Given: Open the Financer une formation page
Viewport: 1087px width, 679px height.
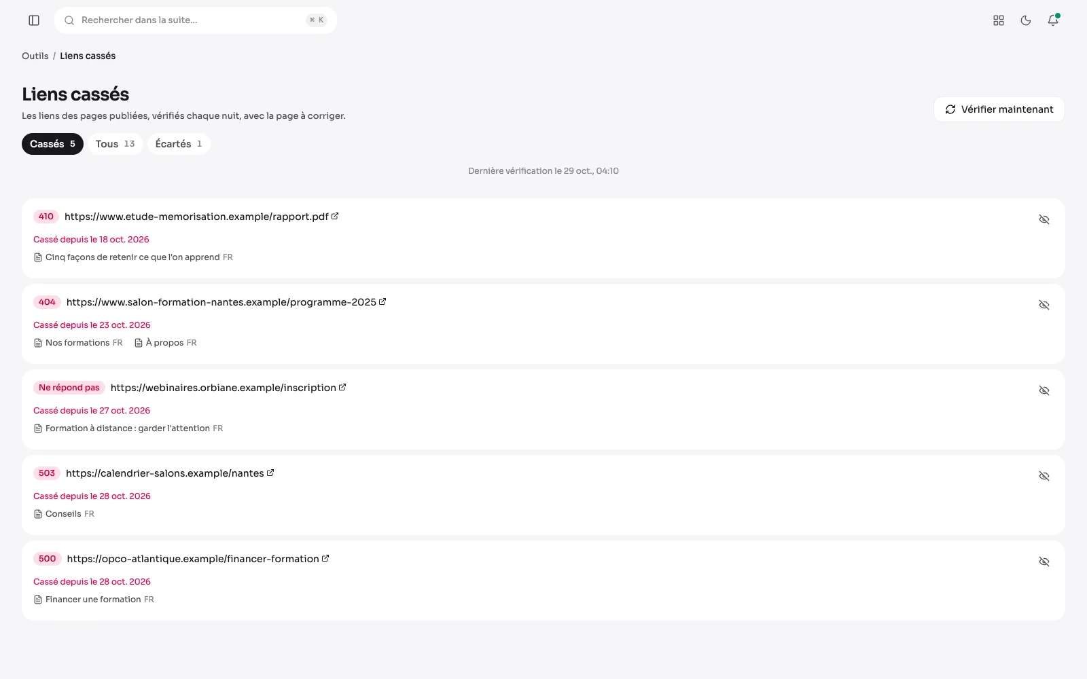Looking at the screenshot, I should click(94, 600).
